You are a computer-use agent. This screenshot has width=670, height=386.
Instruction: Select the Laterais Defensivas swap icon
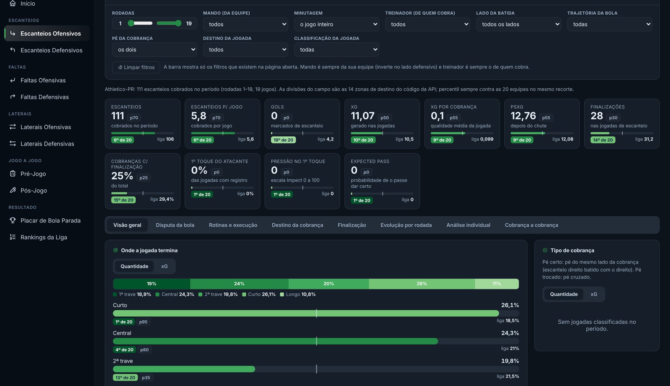pos(13,144)
